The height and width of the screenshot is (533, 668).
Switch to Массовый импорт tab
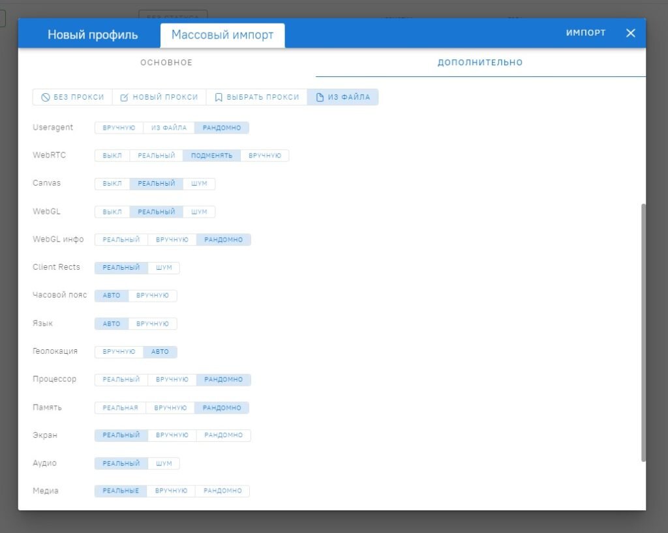[x=222, y=35]
